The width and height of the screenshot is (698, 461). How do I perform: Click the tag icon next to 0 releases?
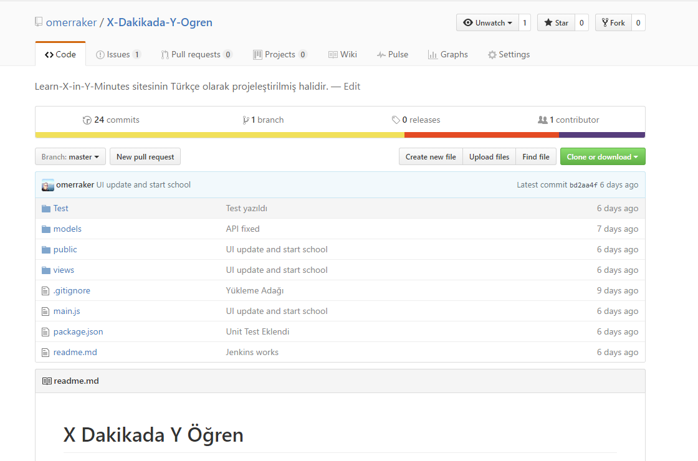pyautogui.click(x=396, y=120)
